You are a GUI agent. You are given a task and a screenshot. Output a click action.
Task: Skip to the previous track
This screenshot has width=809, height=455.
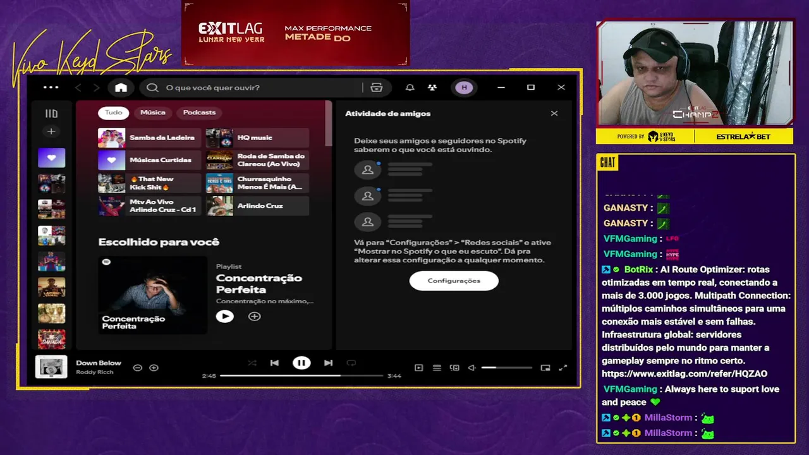(x=274, y=363)
